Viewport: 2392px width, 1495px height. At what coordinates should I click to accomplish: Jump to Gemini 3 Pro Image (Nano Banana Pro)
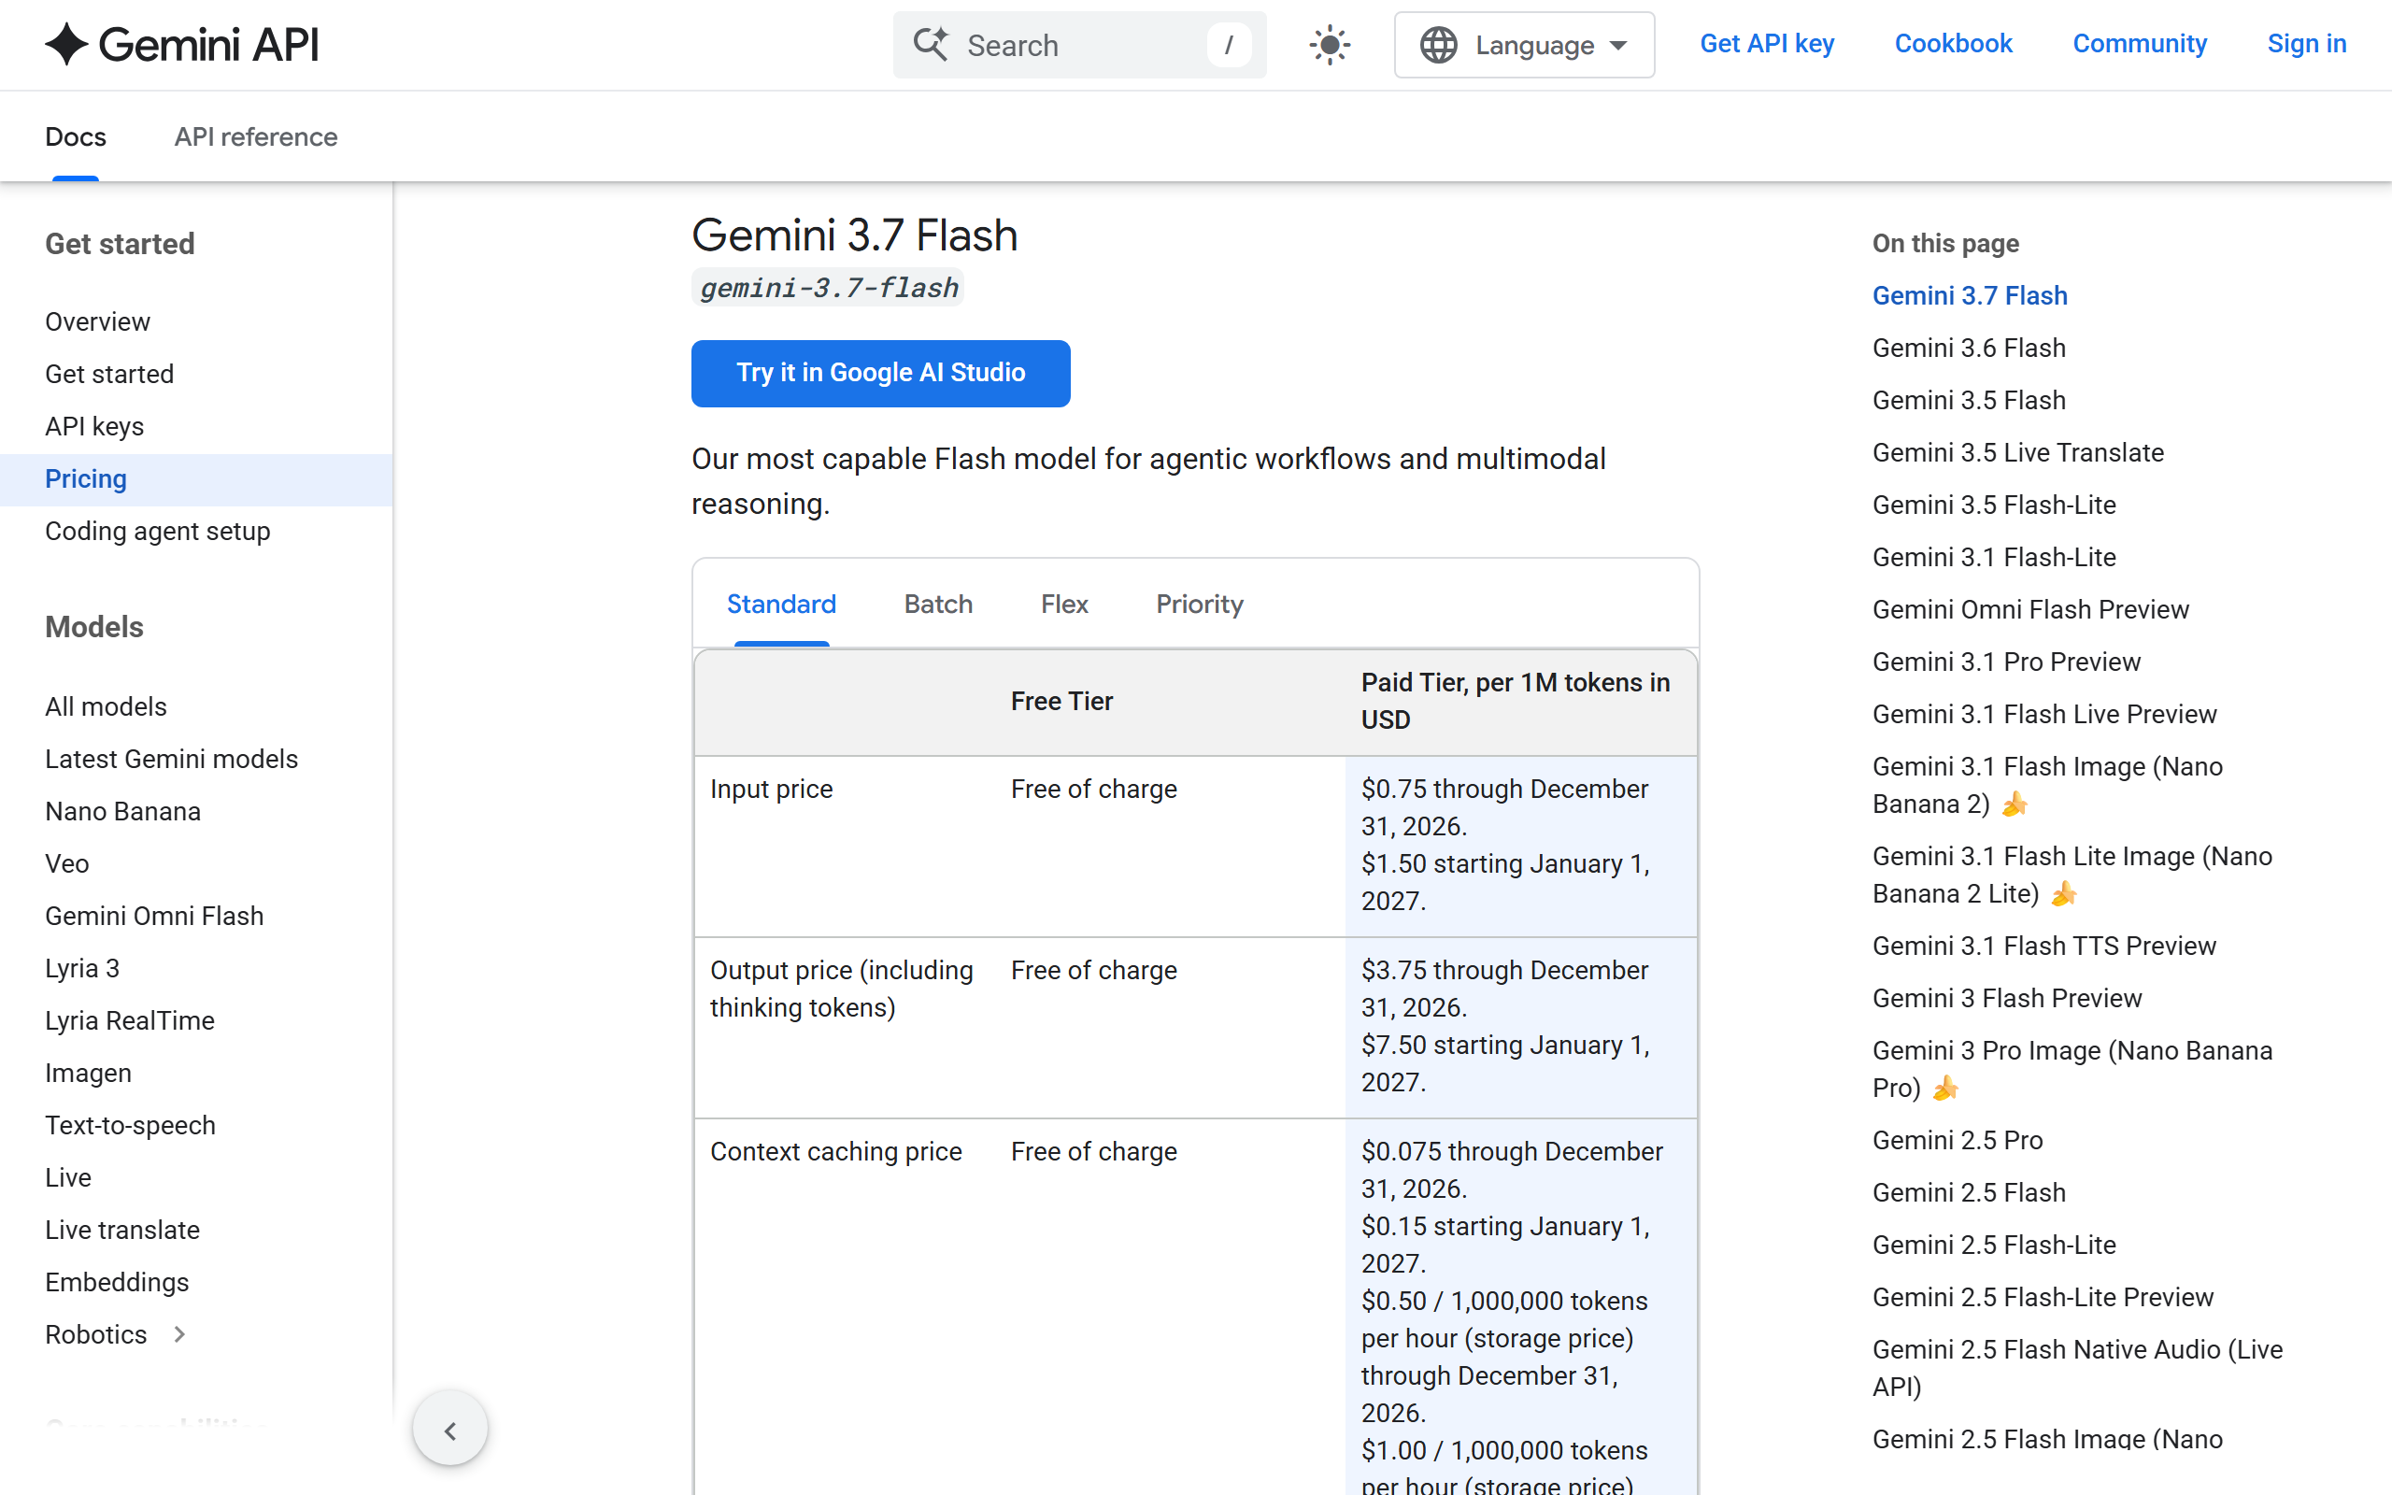[2072, 1069]
